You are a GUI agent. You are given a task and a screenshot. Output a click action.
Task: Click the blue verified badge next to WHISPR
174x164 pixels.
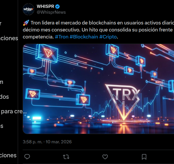coord(57,7)
